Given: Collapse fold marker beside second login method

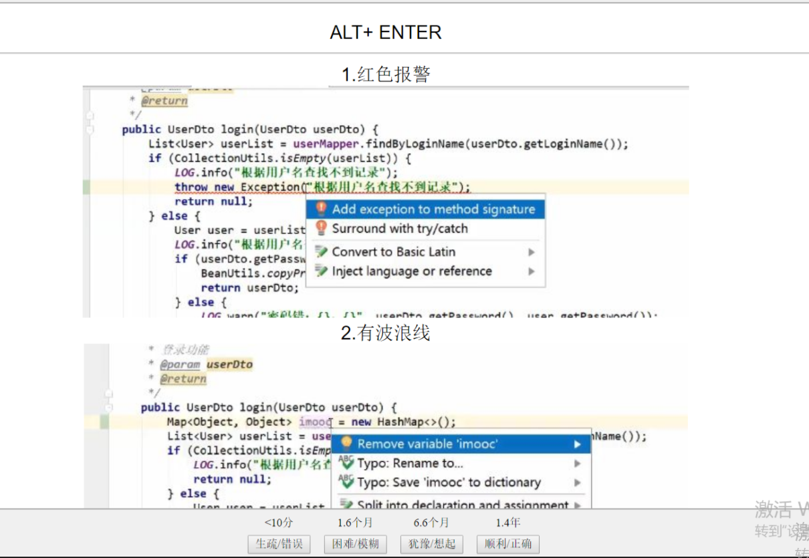Looking at the screenshot, I should [109, 407].
